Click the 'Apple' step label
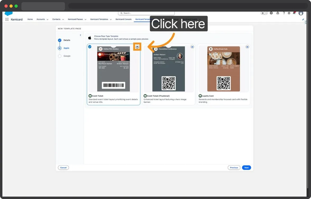This screenshot has width=311, height=199. pos(66,48)
